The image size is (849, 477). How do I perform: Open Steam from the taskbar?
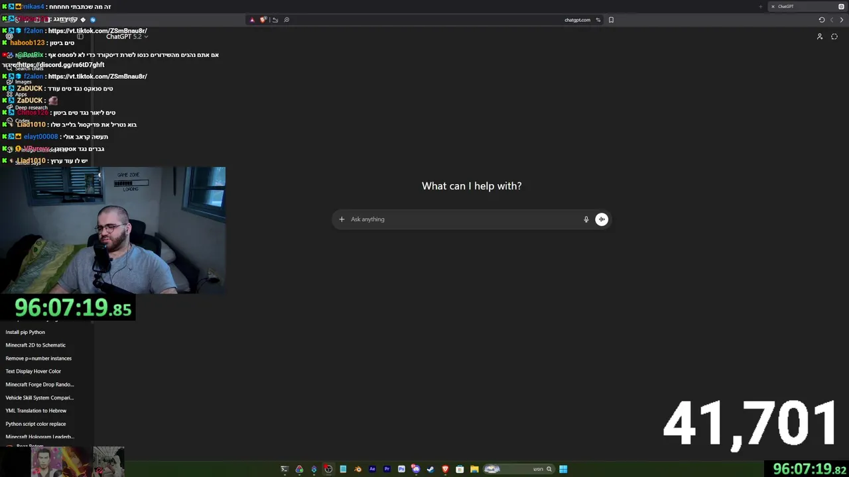(430, 469)
